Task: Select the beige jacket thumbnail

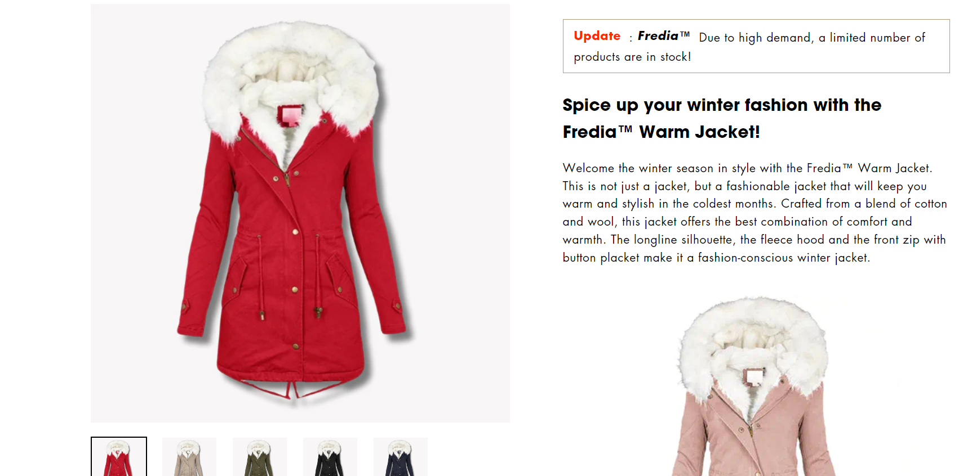Action: pyautogui.click(x=189, y=457)
